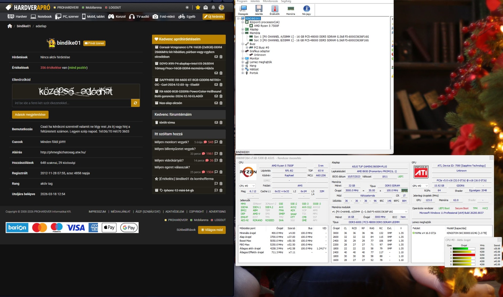Click envelope icon on the Corsair Vengeance ad
This screenshot has height=297, width=503.
click(216, 57)
